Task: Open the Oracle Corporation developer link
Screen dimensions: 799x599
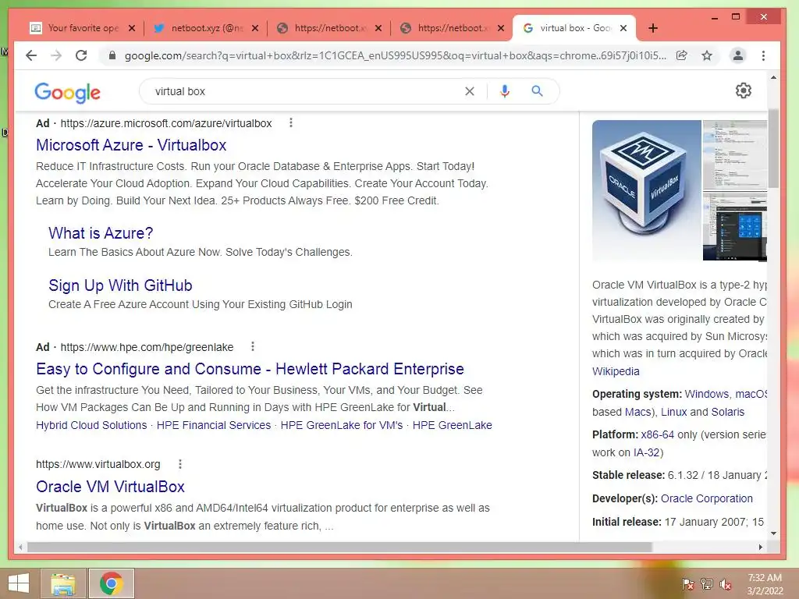Action: point(706,498)
